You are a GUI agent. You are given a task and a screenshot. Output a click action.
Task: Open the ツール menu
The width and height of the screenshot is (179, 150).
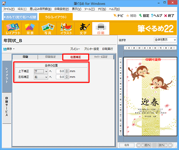click(x=89, y=9)
